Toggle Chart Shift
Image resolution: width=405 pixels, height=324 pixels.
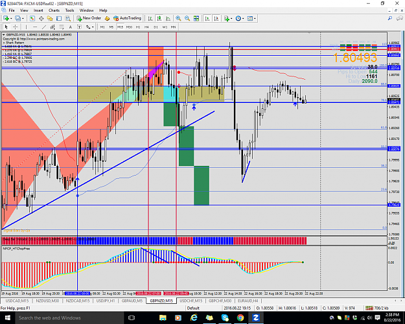216,18
